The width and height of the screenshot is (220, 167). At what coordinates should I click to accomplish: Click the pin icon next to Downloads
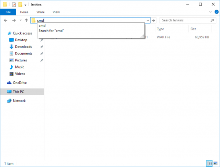(42, 47)
